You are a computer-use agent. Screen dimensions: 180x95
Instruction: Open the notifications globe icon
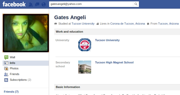[44, 4]
